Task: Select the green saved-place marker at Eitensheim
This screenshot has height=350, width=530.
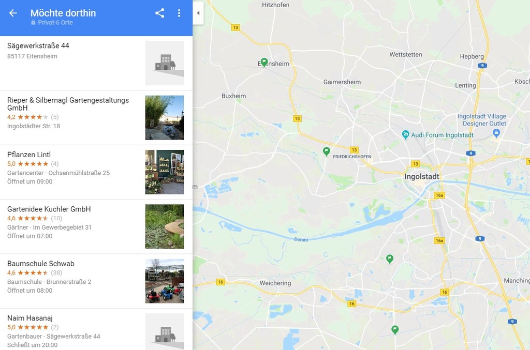Action: 264,63
